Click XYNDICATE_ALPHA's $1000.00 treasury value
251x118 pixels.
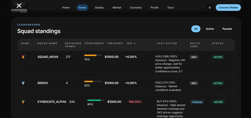[x=114, y=102]
